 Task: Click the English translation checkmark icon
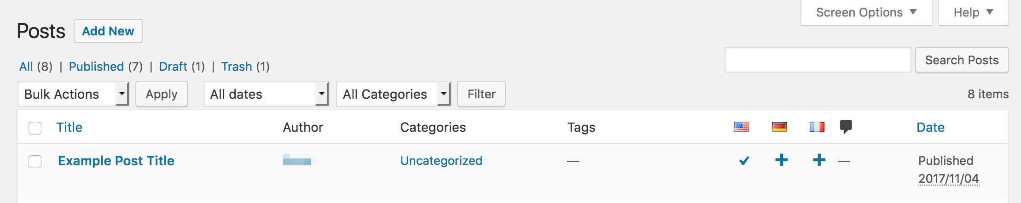click(744, 161)
